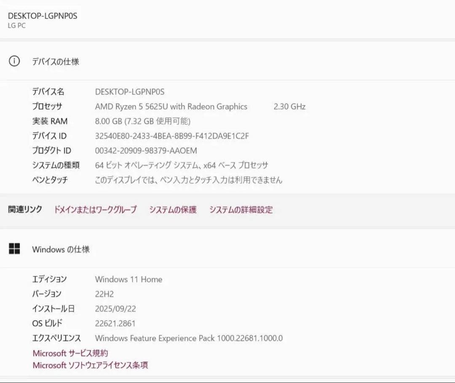
Task: Click the LG PC subtitle text
Action: point(16,26)
